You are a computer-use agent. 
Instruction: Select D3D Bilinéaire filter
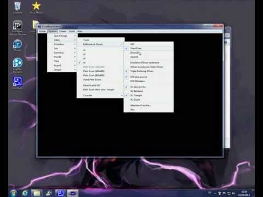pyautogui.click(x=148, y=81)
